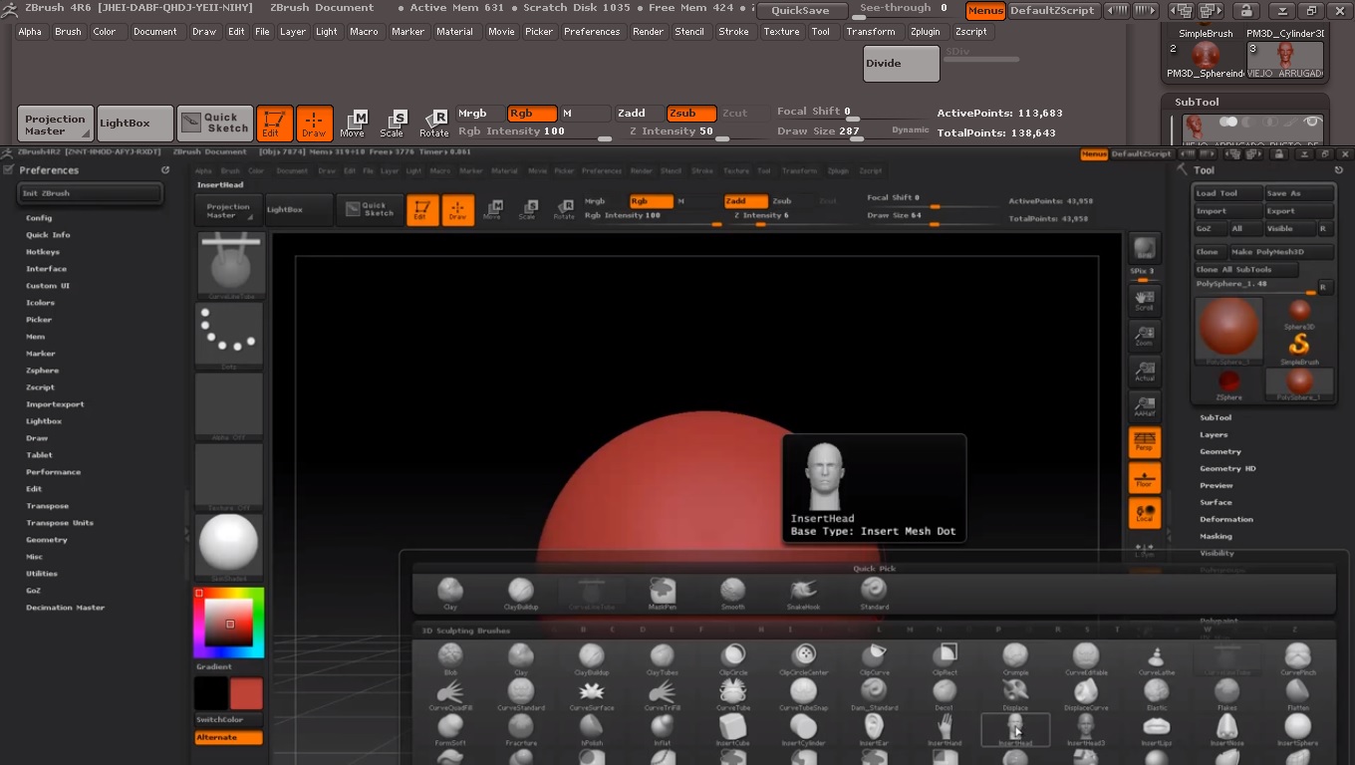Open Material menu in 4R6 menu bar

[454, 32]
